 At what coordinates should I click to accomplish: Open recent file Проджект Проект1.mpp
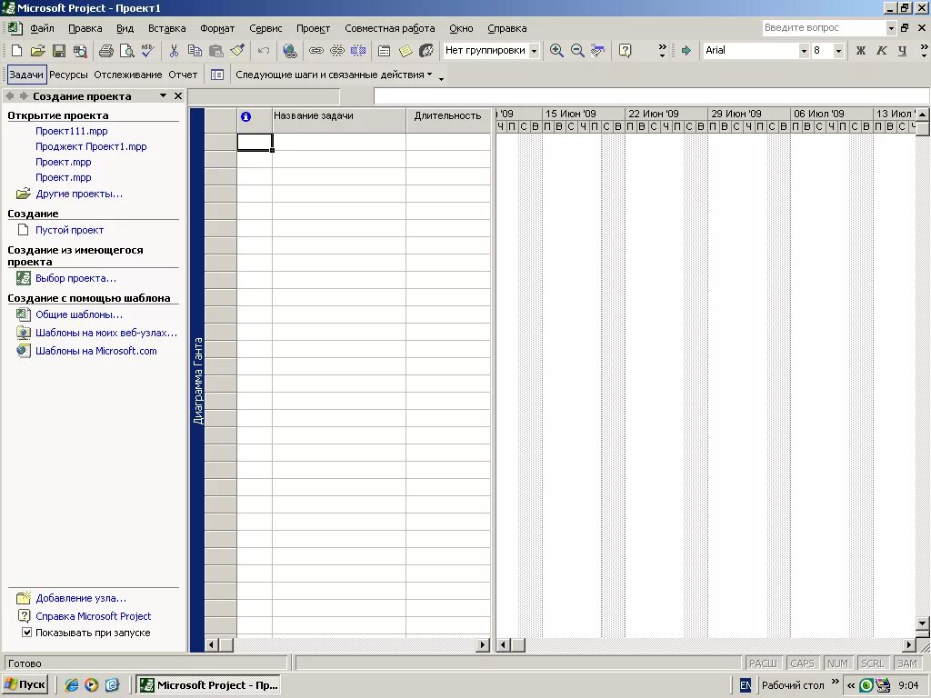tap(91, 146)
